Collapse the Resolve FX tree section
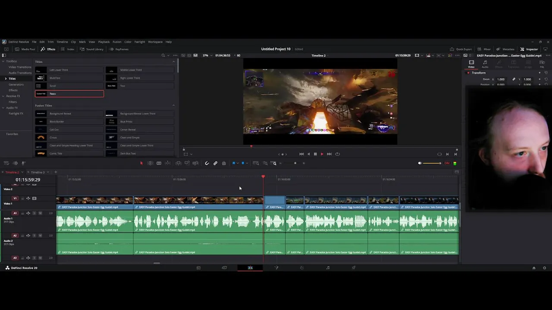The image size is (552, 310). click(3, 96)
